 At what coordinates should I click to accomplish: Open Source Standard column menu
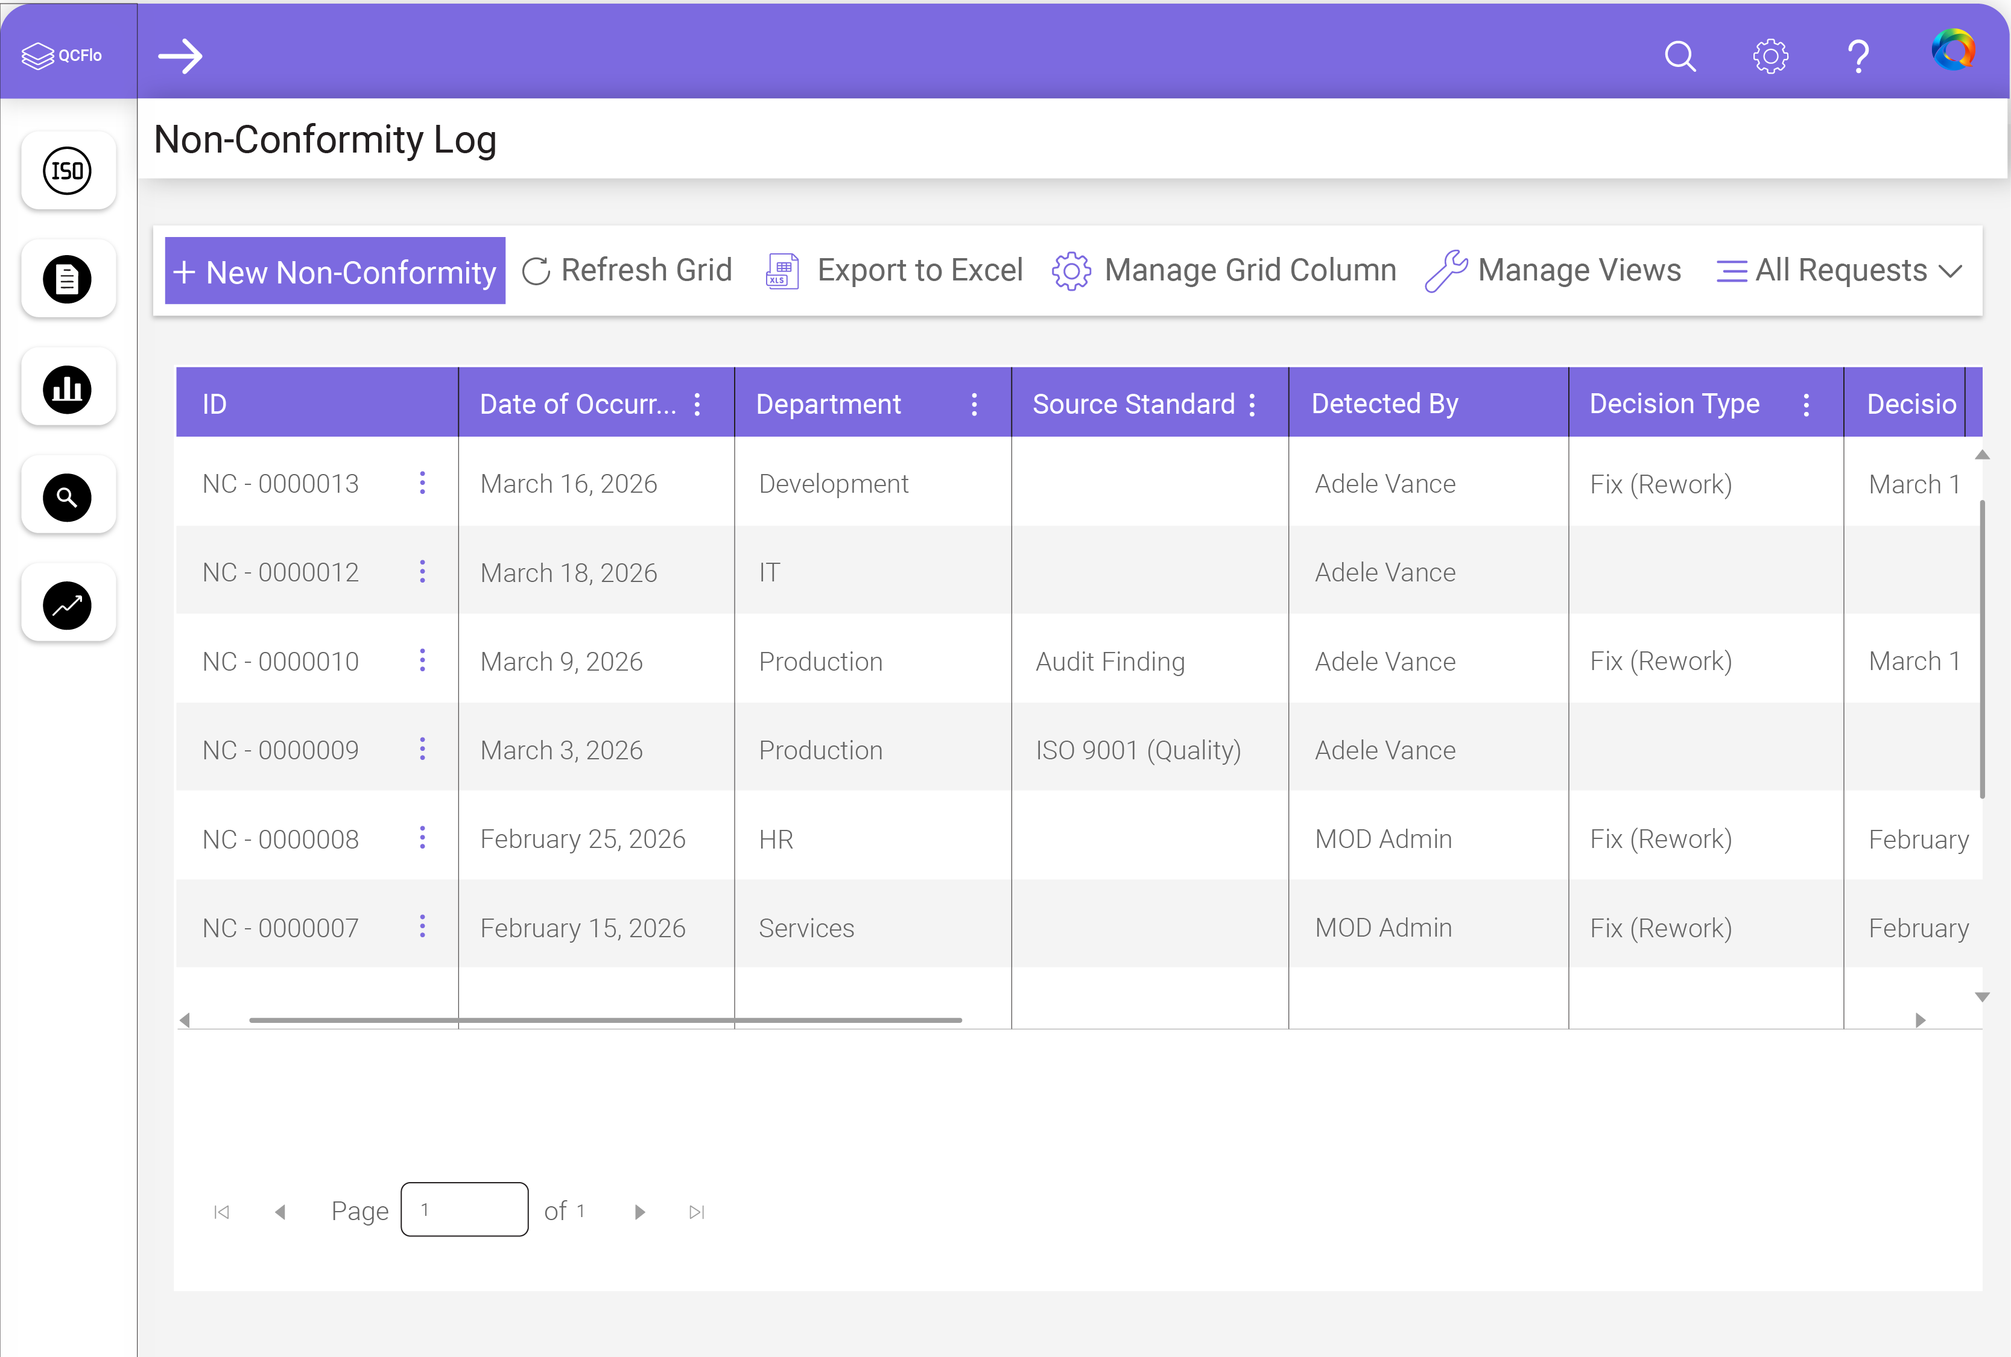(1252, 404)
